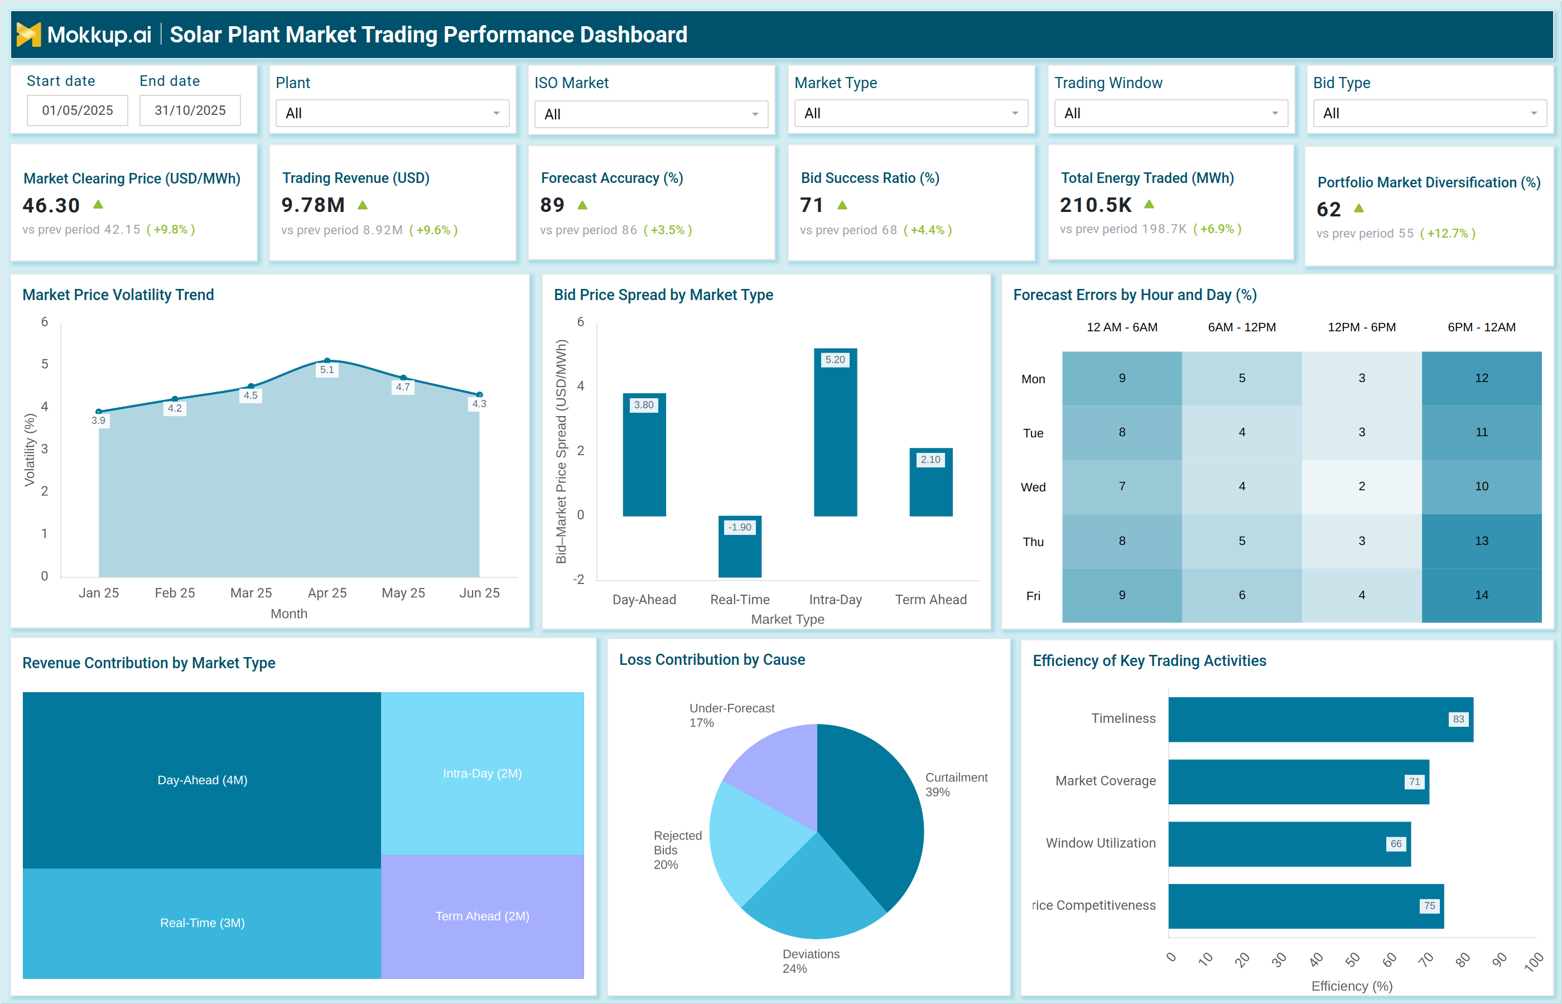
Task: Open the Market Type filter dropdown
Action: point(912,113)
